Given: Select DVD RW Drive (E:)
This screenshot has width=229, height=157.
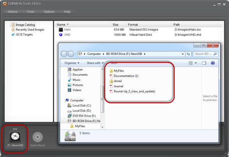Looking at the screenshot, I should point(82,116).
